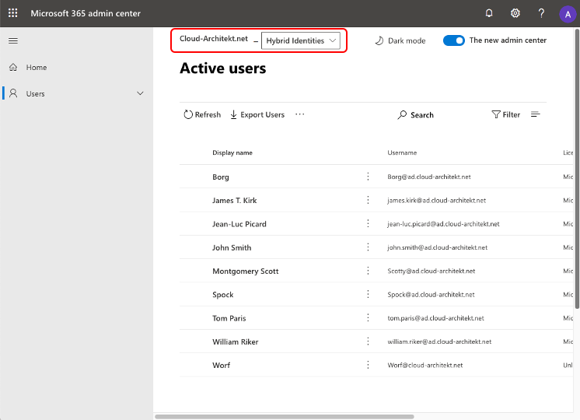Click the Export Users download icon
The image size is (580, 420).
pos(233,114)
